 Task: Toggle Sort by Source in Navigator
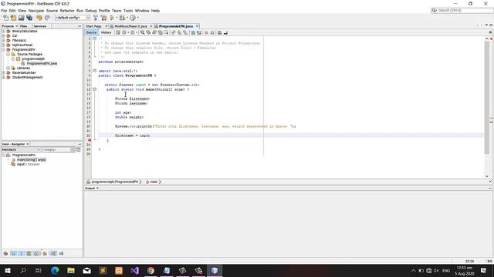click(61, 253)
